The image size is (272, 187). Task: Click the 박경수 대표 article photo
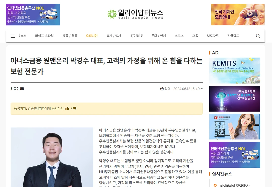[52, 157]
